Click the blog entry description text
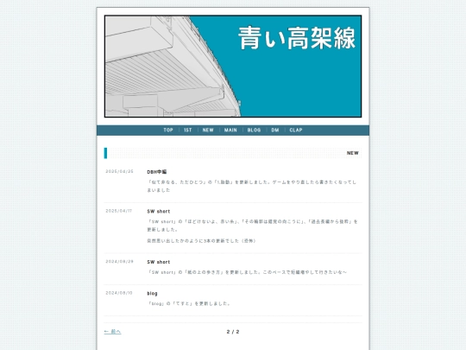 point(189,303)
